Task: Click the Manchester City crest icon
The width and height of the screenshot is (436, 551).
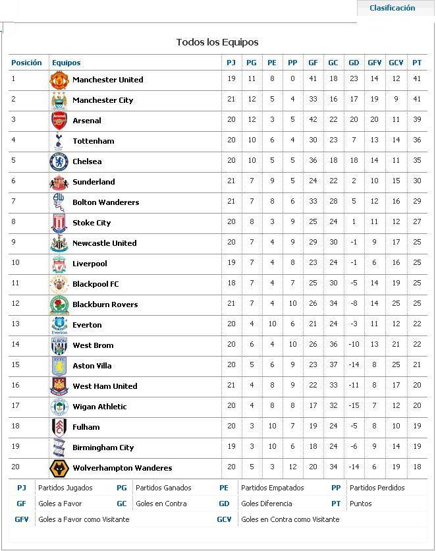Action: pyautogui.click(x=59, y=100)
